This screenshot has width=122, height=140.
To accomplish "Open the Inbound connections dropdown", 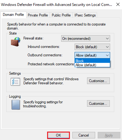I will tap(92, 47).
